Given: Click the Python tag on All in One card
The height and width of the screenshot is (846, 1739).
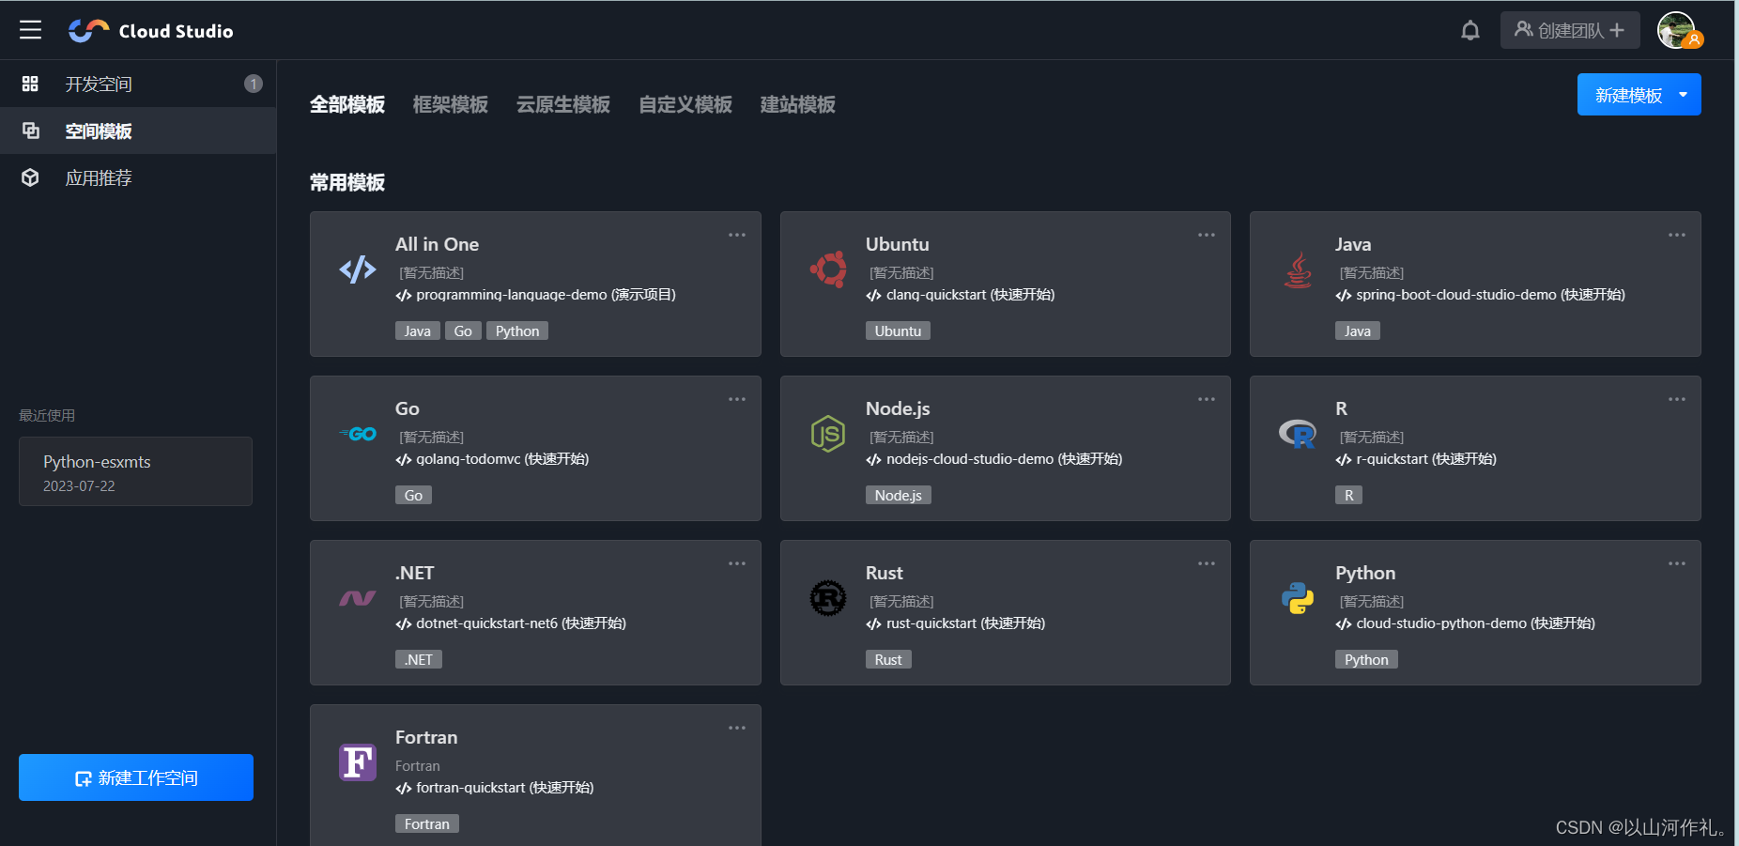Looking at the screenshot, I should coord(517,331).
